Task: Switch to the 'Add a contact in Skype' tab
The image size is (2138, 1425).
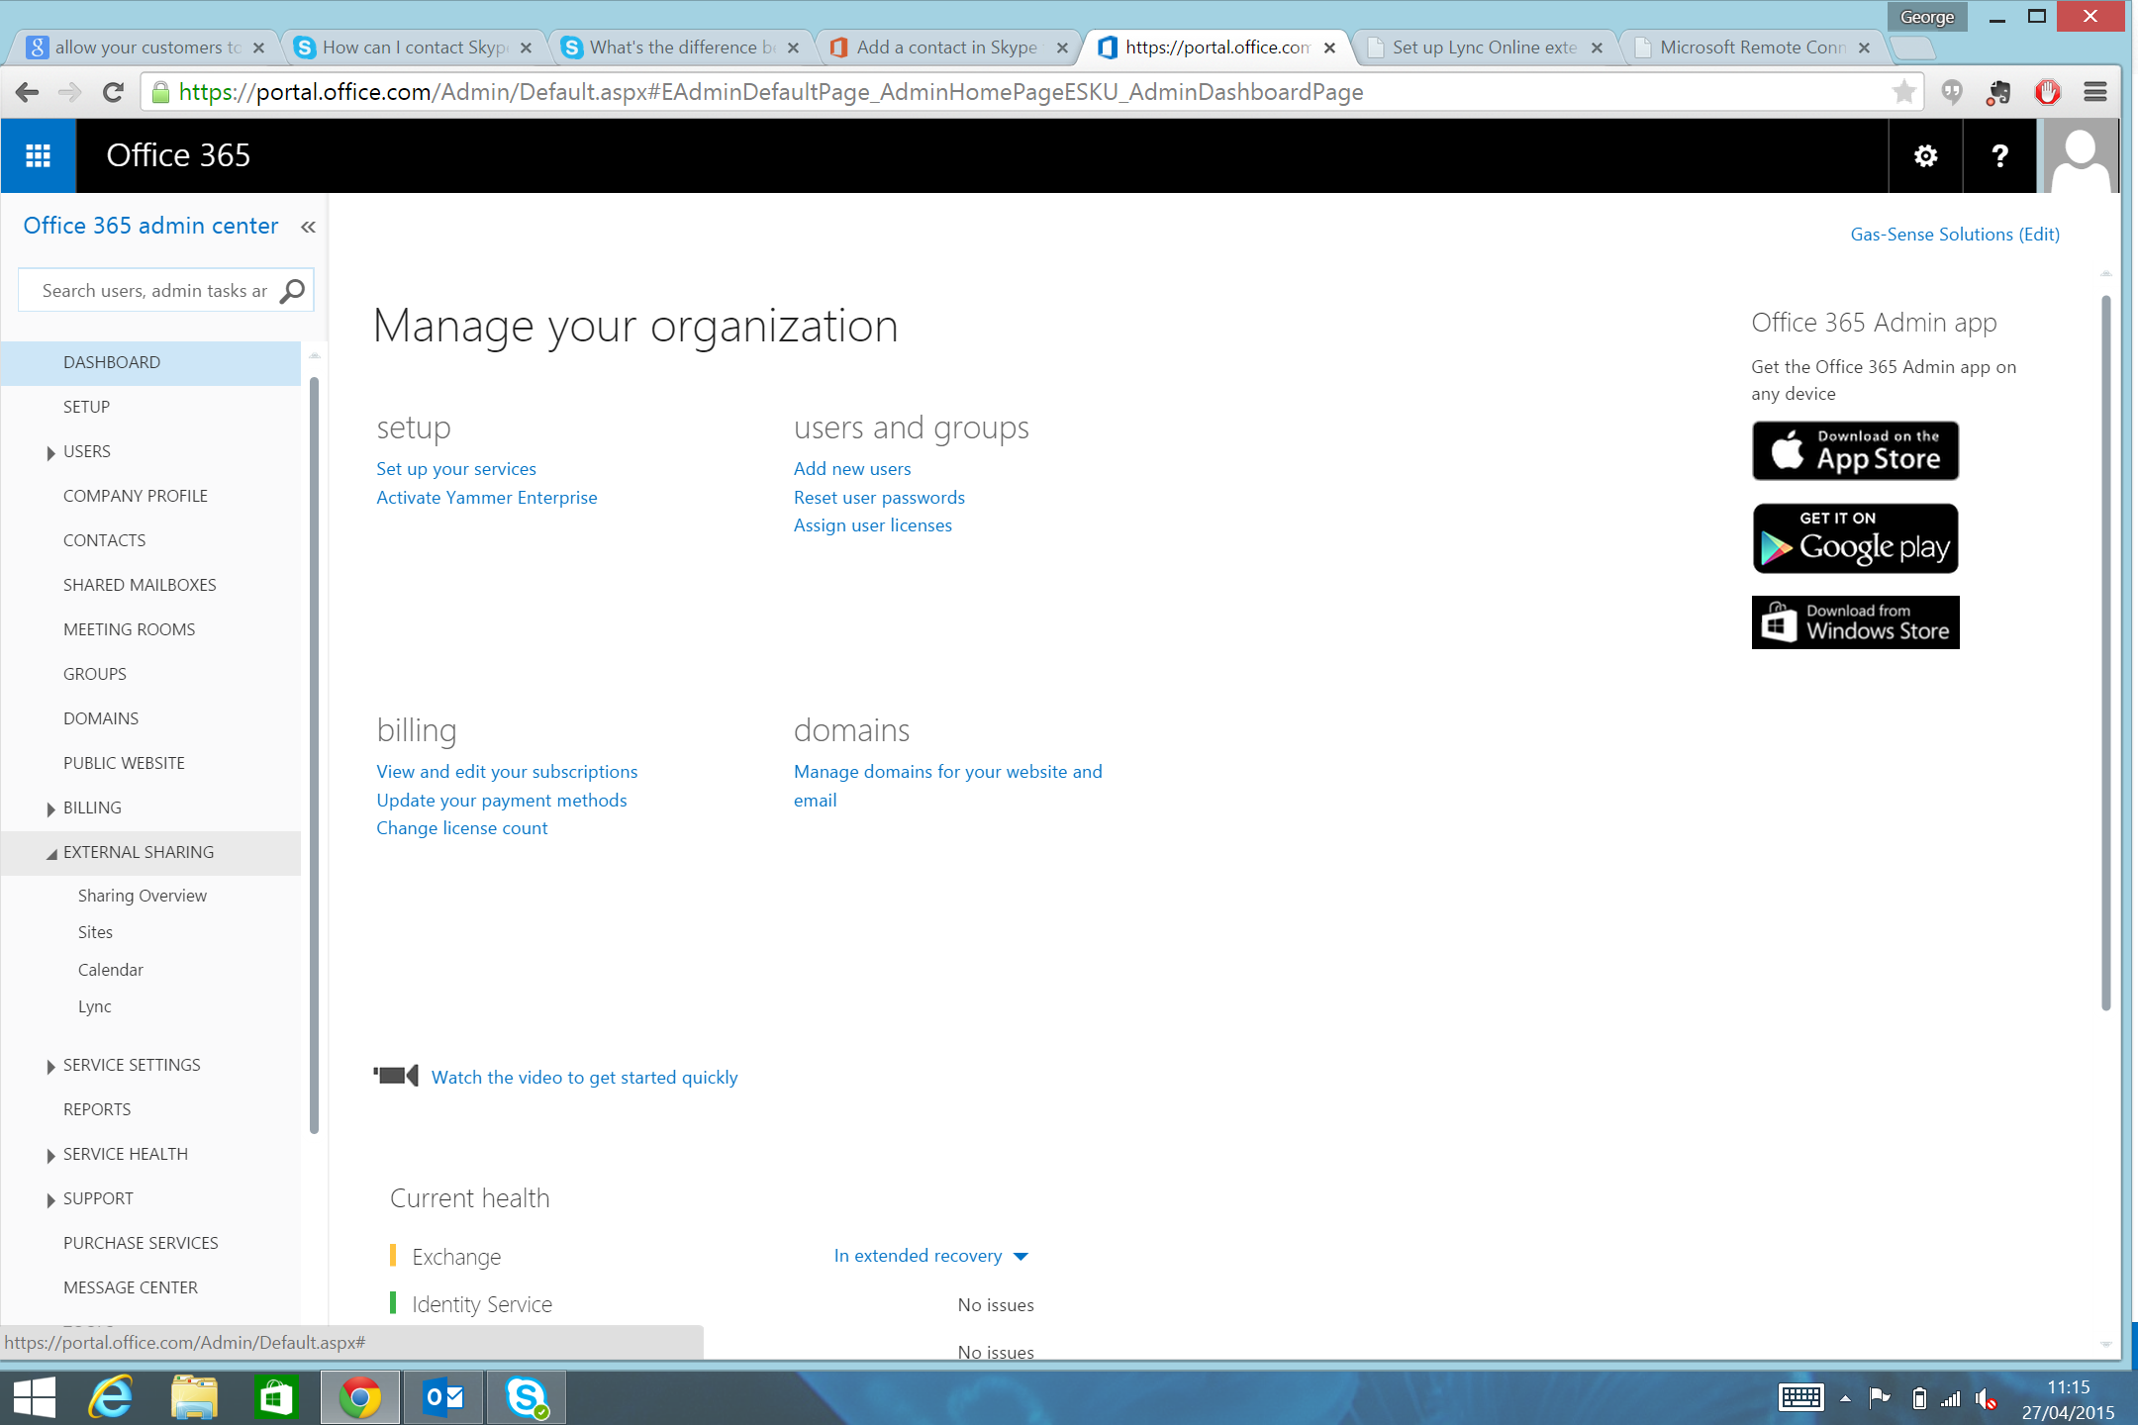Action: point(946,47)
